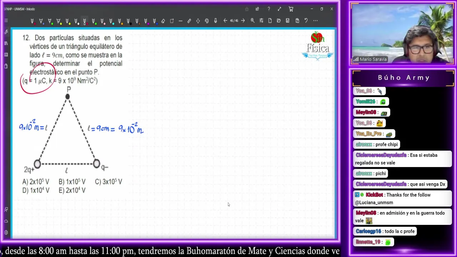
Task: Click the Sin Física logo
Action: tap(317, 46)
